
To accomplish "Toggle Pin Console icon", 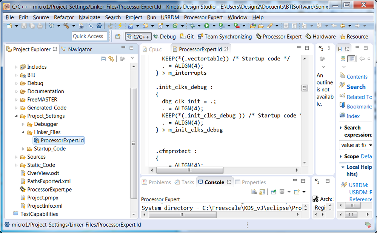I will tap(274, 192).
